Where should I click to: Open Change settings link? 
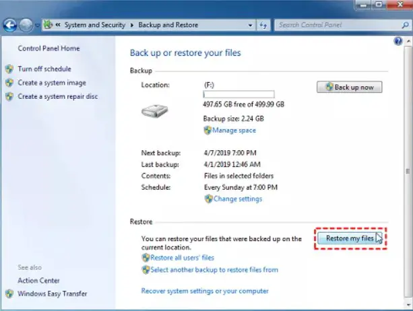(238, 199)
